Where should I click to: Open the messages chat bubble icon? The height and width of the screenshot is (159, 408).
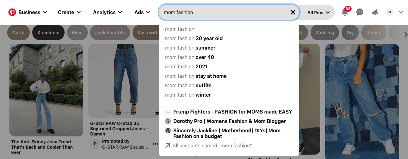pyautogui.click(x=360, y=13)
